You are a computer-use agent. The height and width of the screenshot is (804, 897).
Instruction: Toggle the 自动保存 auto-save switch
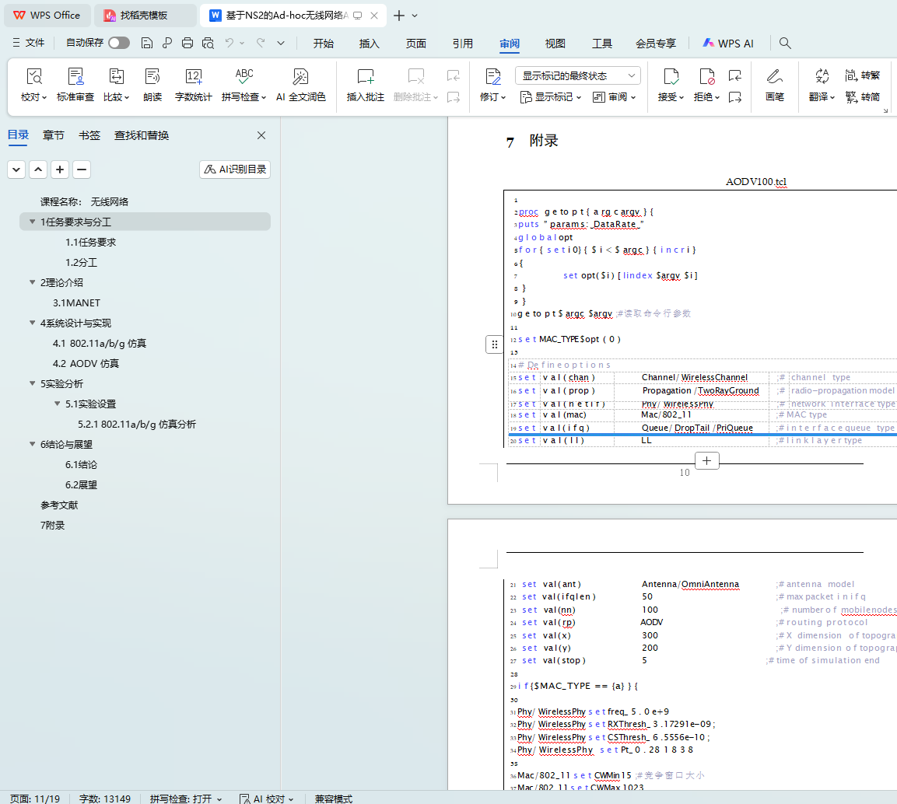pyautogui.click(x=119, y=44)
